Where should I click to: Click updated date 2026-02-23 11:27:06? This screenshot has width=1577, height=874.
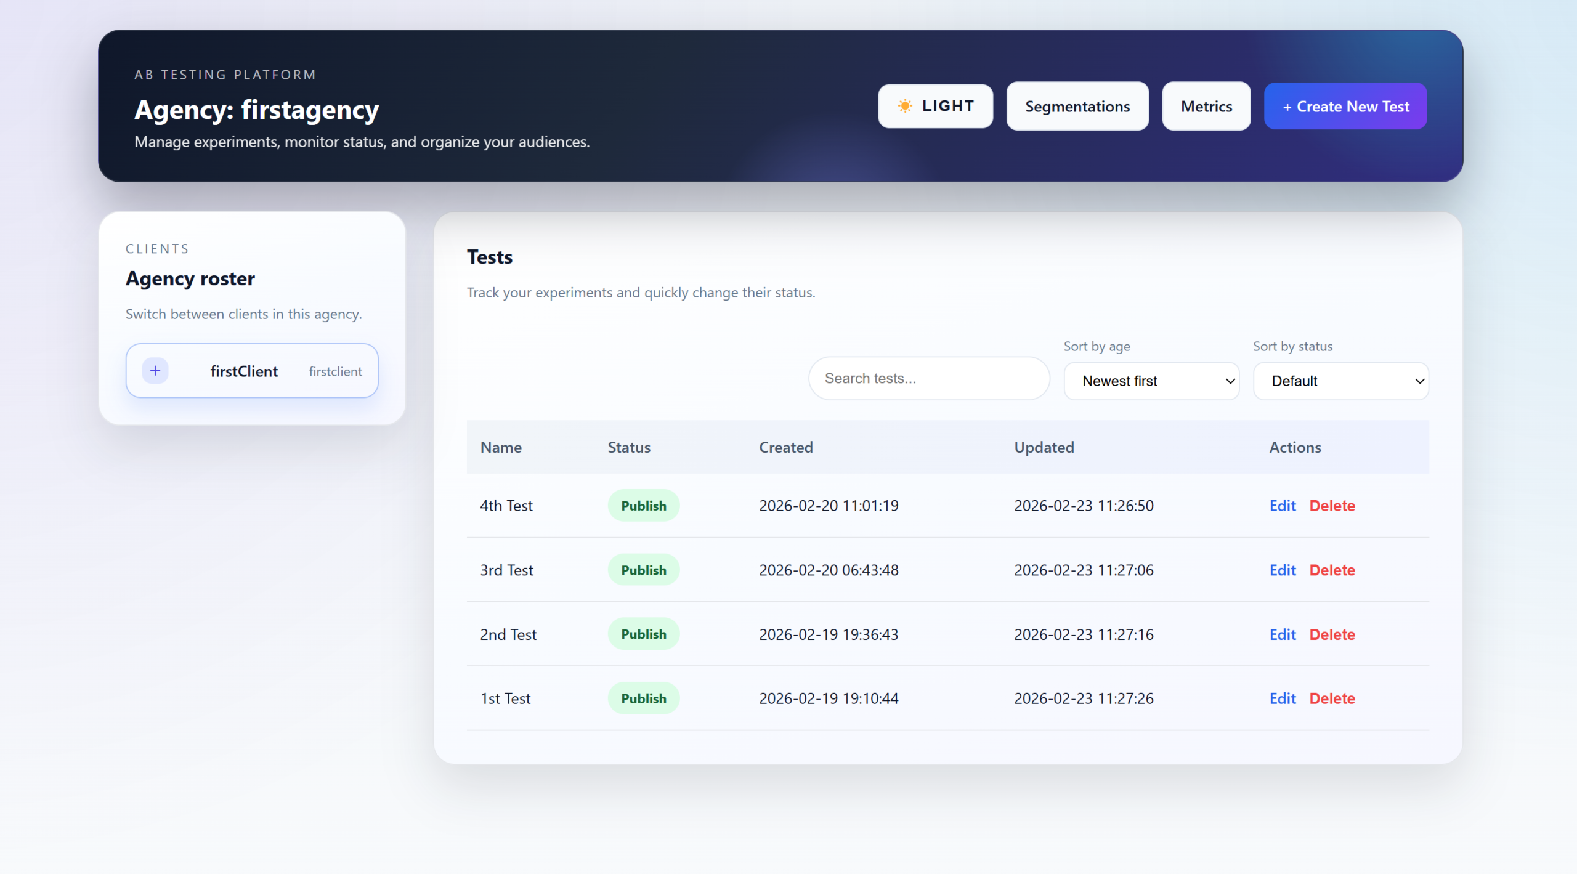[1084, 570]
